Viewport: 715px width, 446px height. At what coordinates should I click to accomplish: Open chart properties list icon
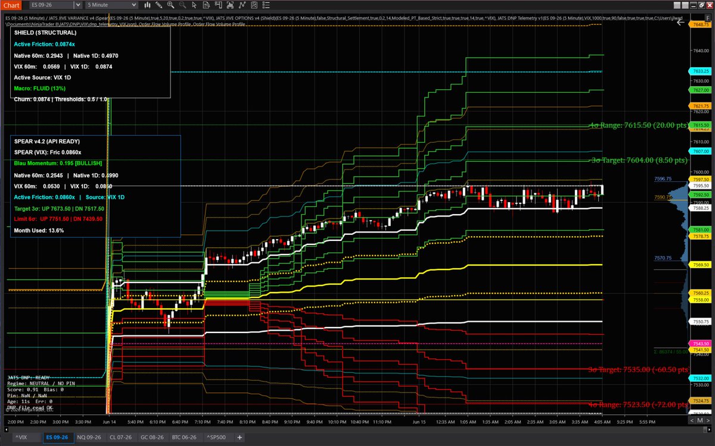coord(266,5)
